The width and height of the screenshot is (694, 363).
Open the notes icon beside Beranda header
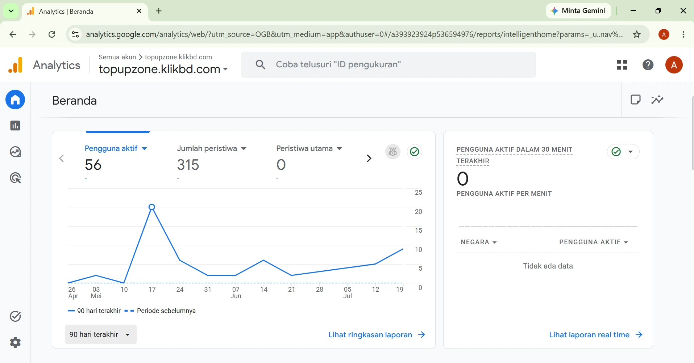tap(636, 100)
